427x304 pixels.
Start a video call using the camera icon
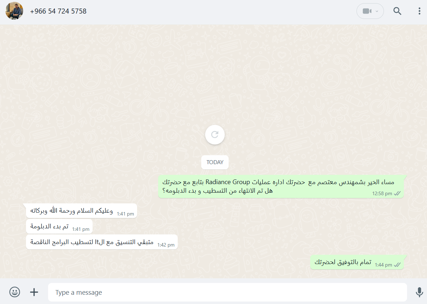[x=367, y=11]
